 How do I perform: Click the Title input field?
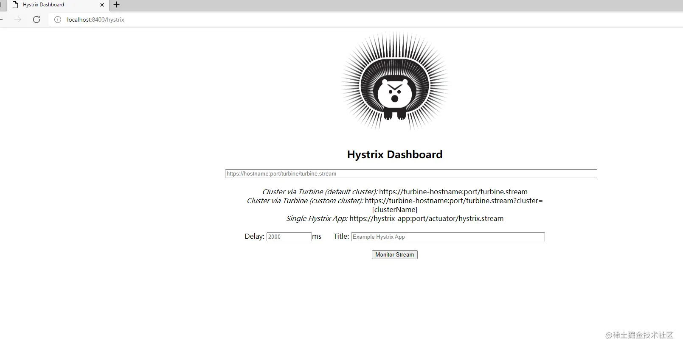pyautogui.click(x=448, y=237)
